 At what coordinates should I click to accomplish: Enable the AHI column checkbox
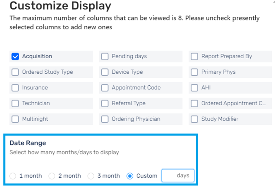click(194, 88)
